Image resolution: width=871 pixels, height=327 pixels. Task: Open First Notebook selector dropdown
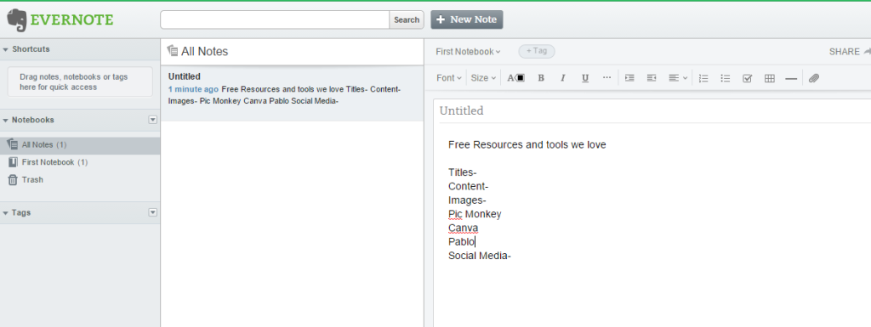(468, 52)
